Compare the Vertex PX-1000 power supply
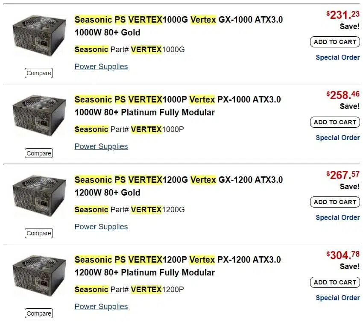The width and height of the screenshot is (363, 322). [39, 153]
